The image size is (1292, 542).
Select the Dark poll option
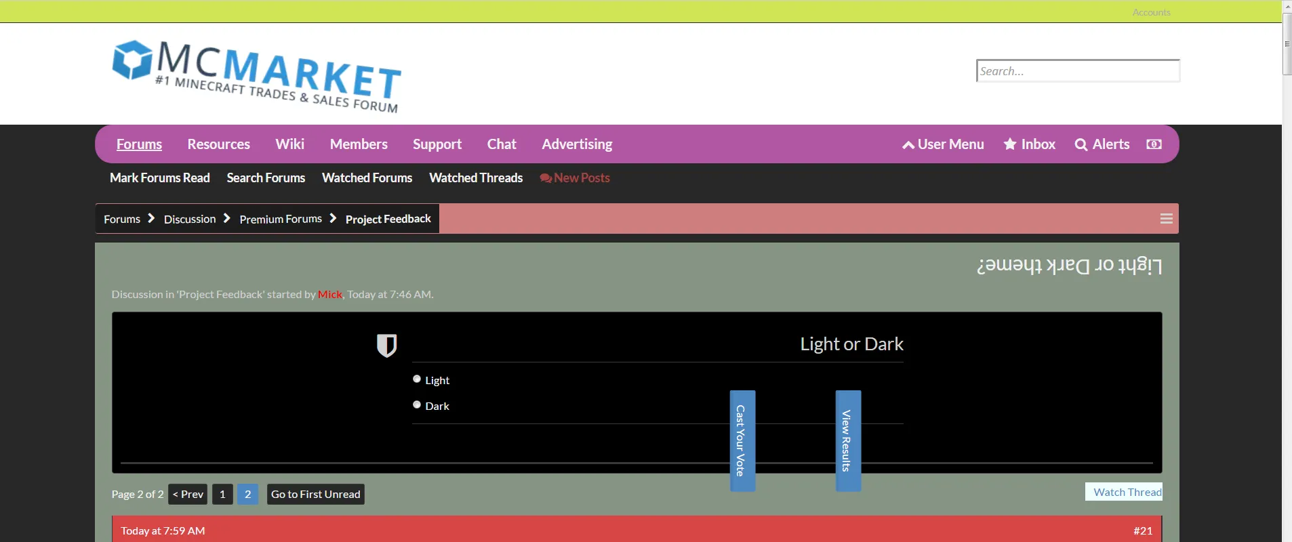417,405
